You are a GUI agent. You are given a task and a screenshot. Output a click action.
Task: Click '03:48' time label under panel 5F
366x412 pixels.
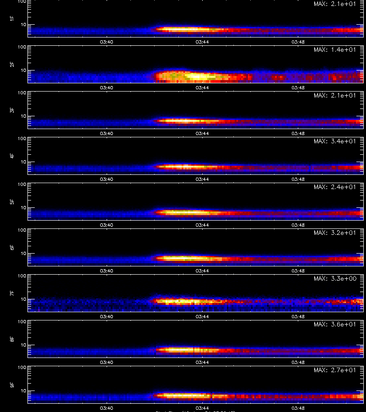coord(298,225)
